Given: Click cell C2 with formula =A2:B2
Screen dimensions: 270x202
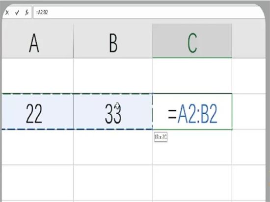Looking at the screenshot, I should [x=192, y=112].
